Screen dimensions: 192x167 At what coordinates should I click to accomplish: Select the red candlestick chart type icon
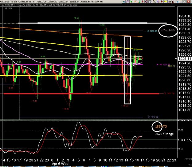143,2
